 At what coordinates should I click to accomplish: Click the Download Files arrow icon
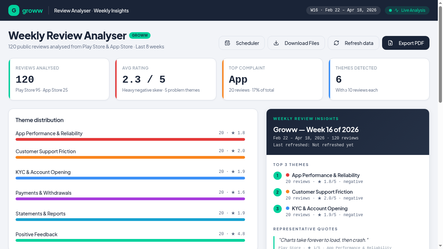(276, 43)
